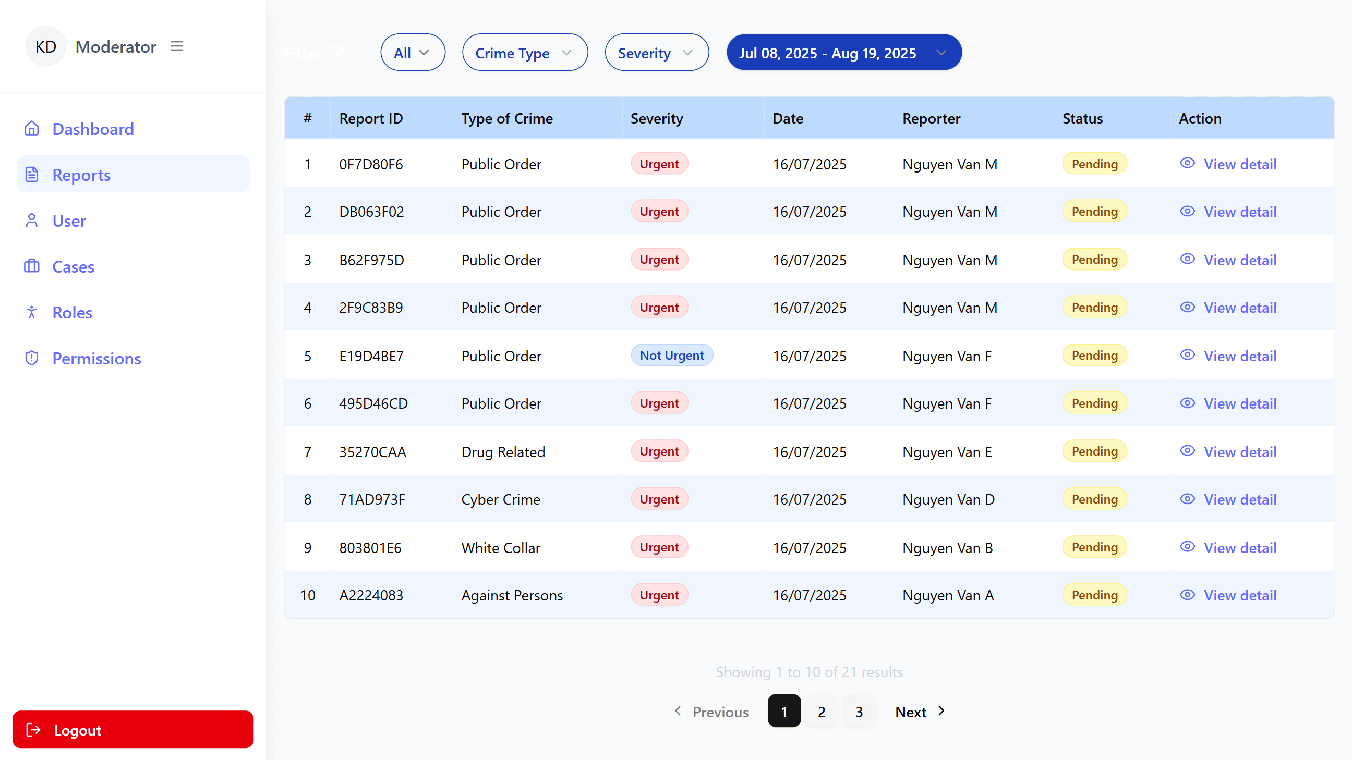Switch to the Reports section in sidebar
Screen dimensions: 1352x760
tap(81, 174)
